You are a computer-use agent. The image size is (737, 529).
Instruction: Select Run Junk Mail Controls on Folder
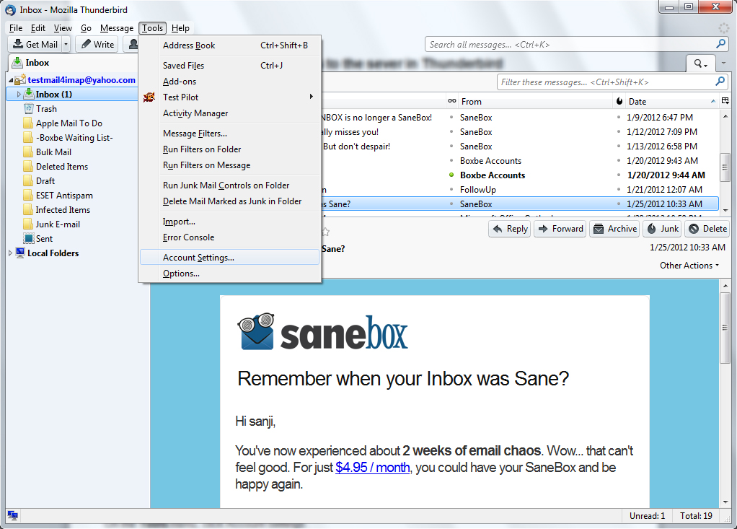[x=230, y=185]
